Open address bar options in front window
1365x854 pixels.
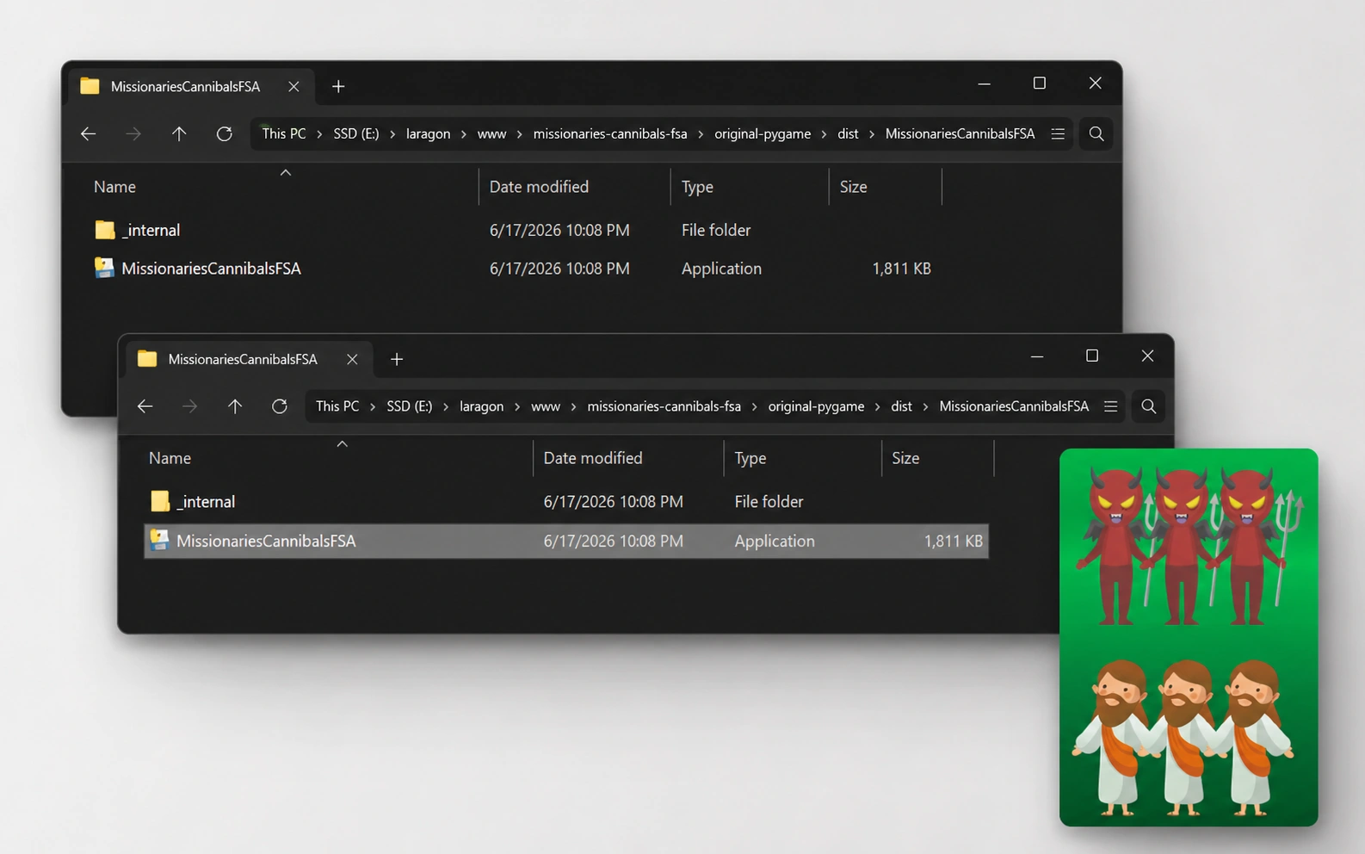pyautogui.click(x=1111, y=406)
